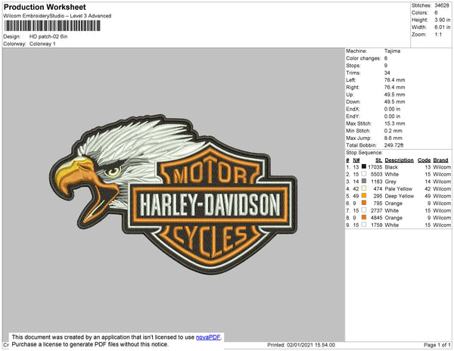Click the Up value '49.5 mm'
The image size is (454, 351).
(x=395, y=95)
